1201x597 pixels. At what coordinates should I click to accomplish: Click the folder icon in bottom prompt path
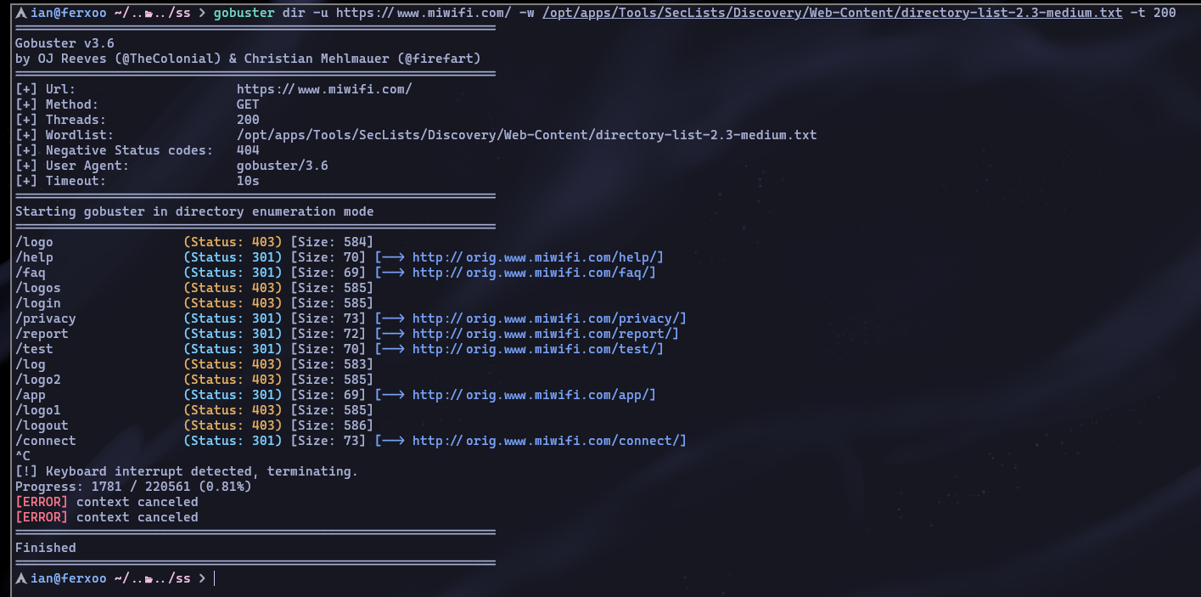(149, 579)
